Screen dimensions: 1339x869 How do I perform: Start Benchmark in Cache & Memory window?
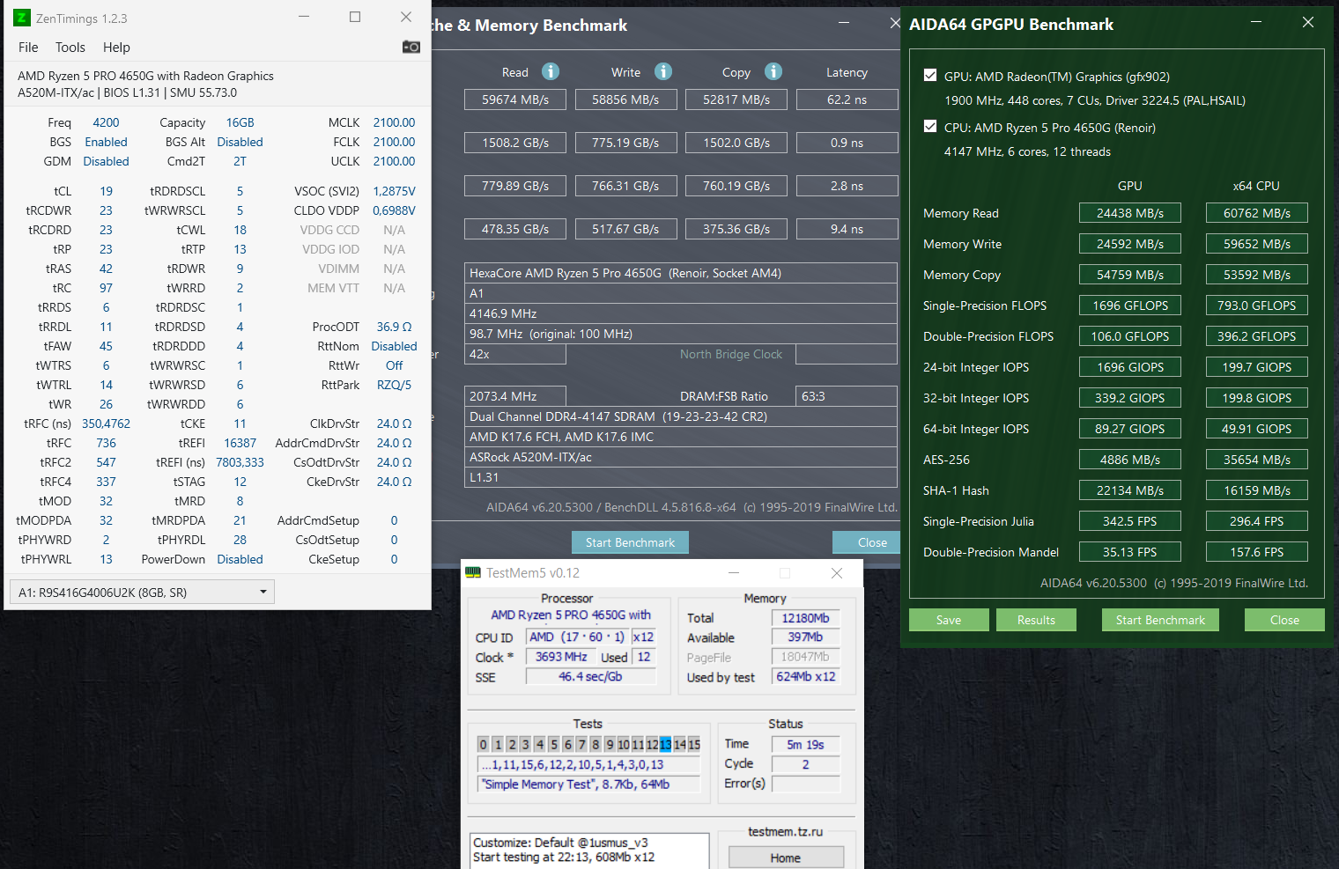click(631, 542)
